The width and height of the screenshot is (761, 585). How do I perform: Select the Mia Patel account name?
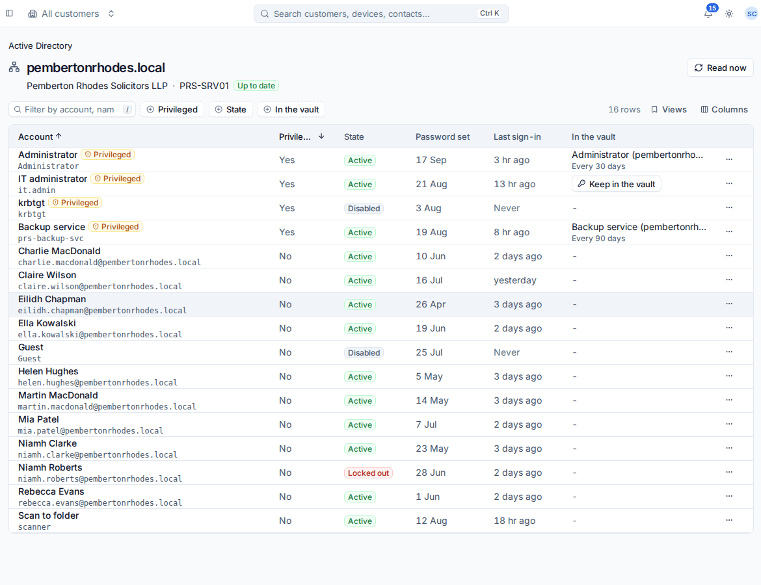38,419
